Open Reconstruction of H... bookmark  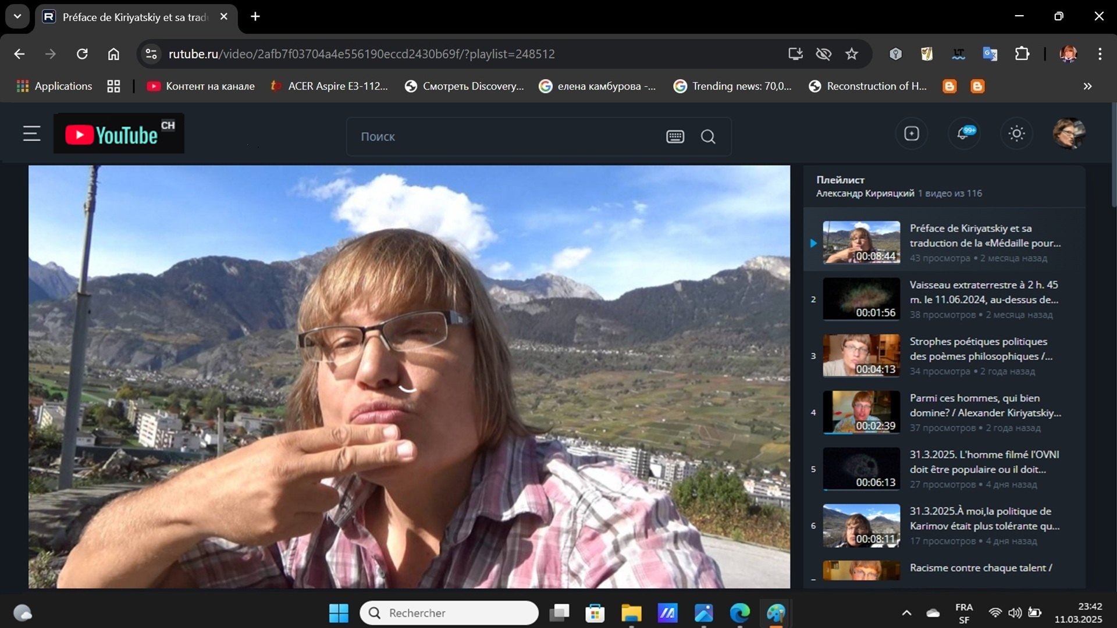tap(868, 86)
